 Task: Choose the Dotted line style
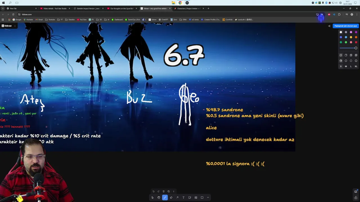[351, 61]
